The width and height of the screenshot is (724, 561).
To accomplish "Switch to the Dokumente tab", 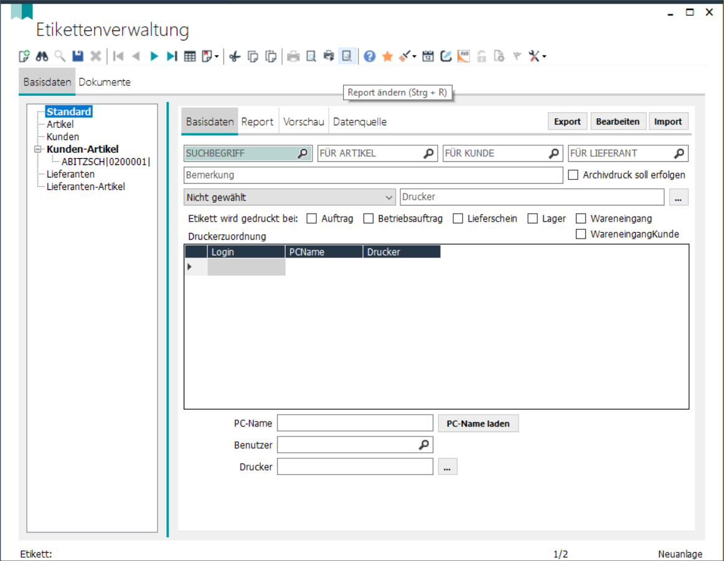I will (x=105, y=82).
